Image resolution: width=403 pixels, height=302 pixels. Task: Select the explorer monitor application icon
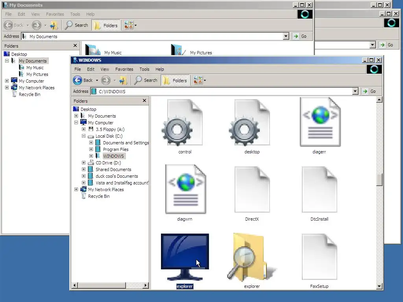[185, 257]
